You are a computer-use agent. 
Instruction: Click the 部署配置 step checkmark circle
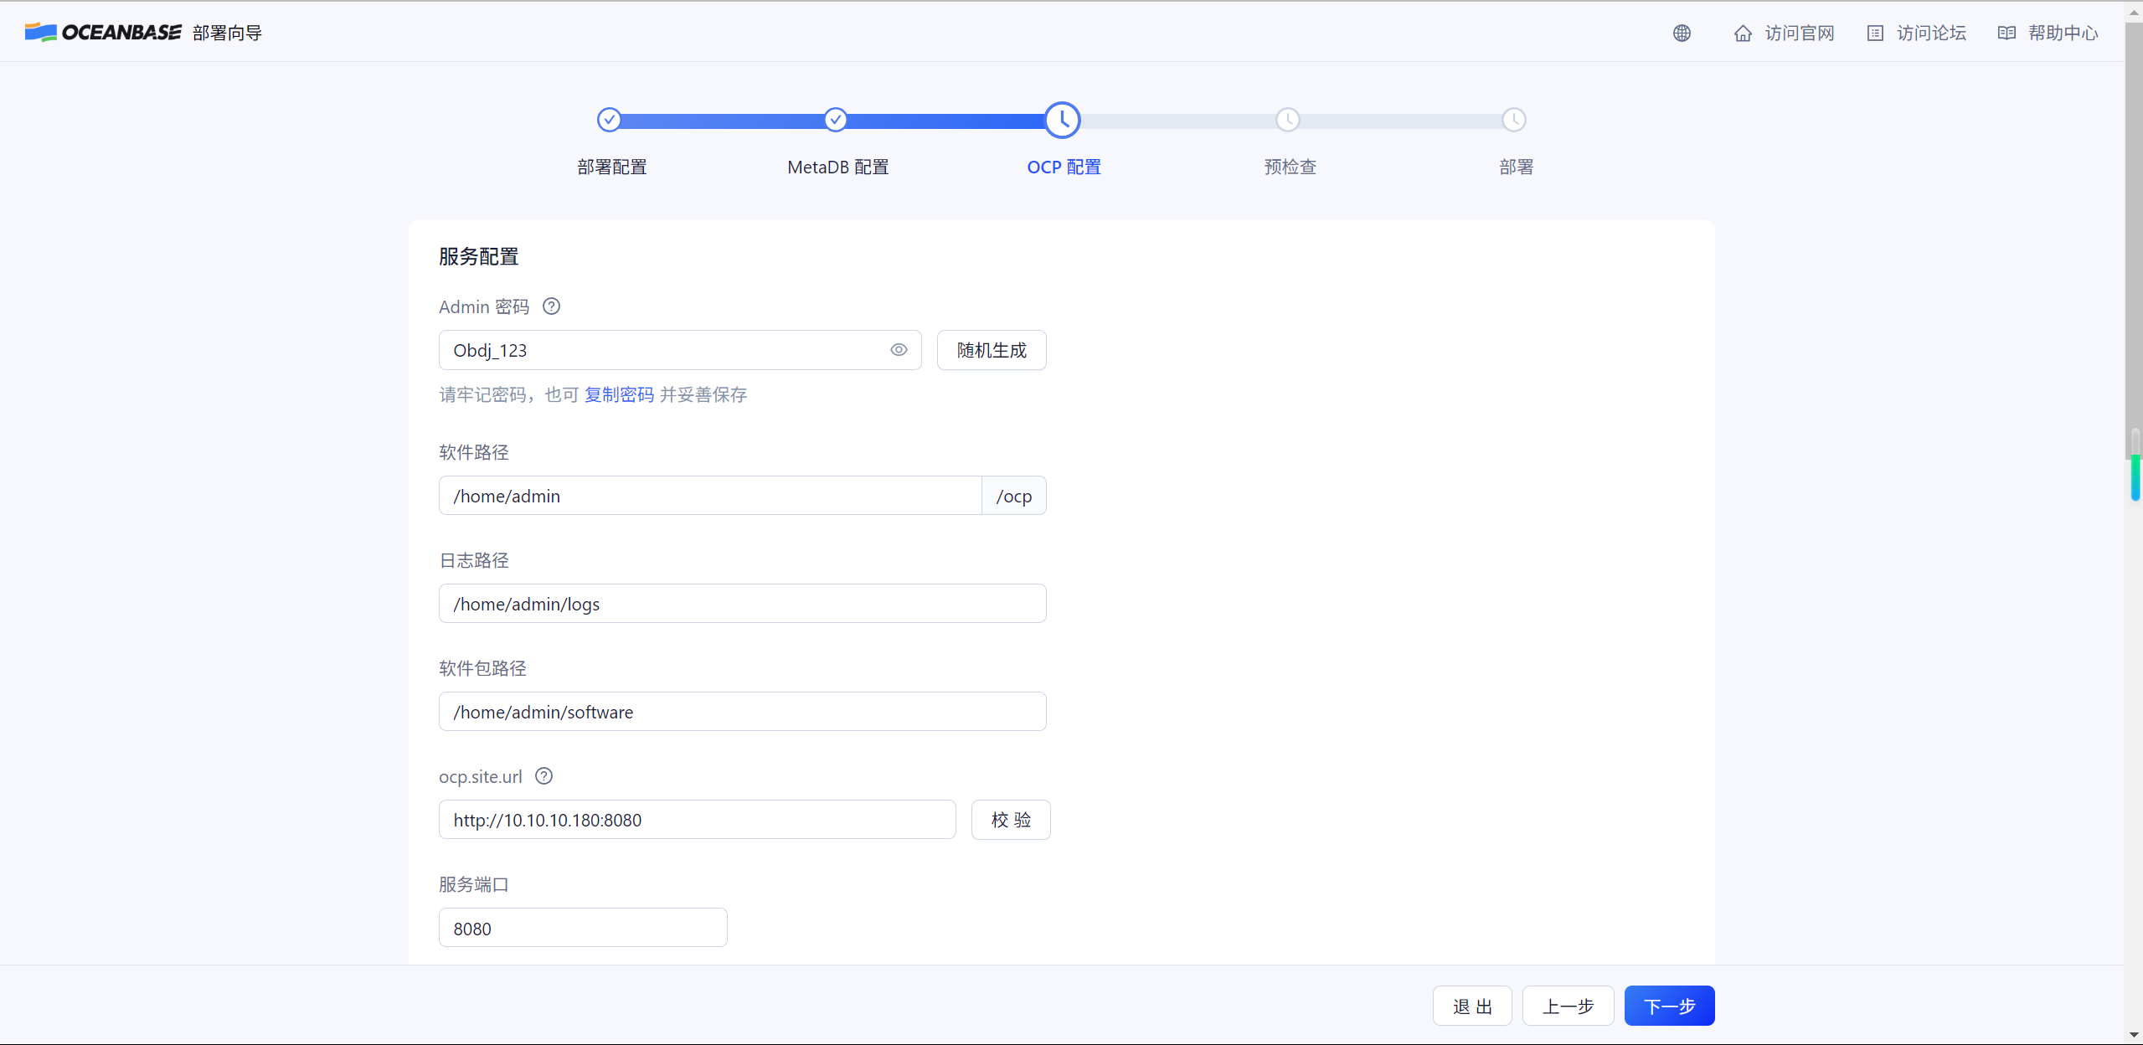click(610, 120)
